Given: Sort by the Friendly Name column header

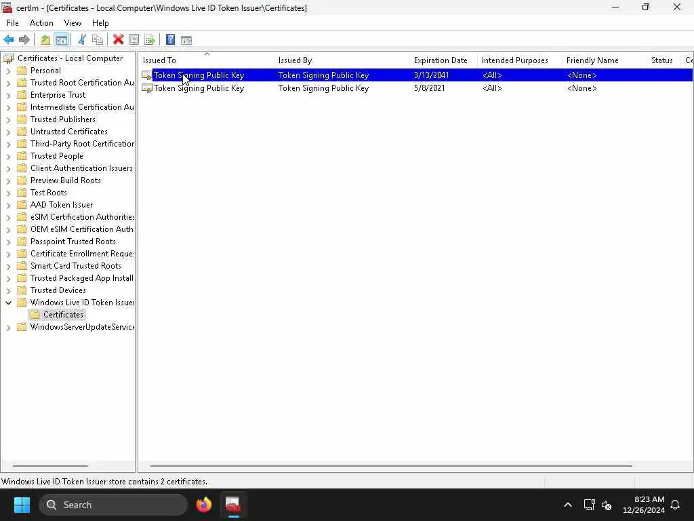Looking at the screenshot, I should tap(604, 60).
